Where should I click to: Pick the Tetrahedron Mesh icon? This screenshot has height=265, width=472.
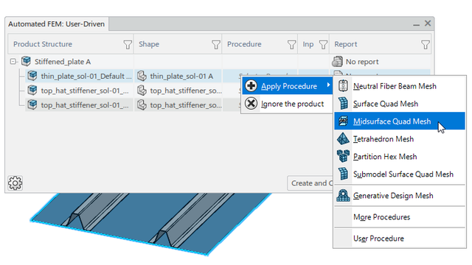click(343, 139)
